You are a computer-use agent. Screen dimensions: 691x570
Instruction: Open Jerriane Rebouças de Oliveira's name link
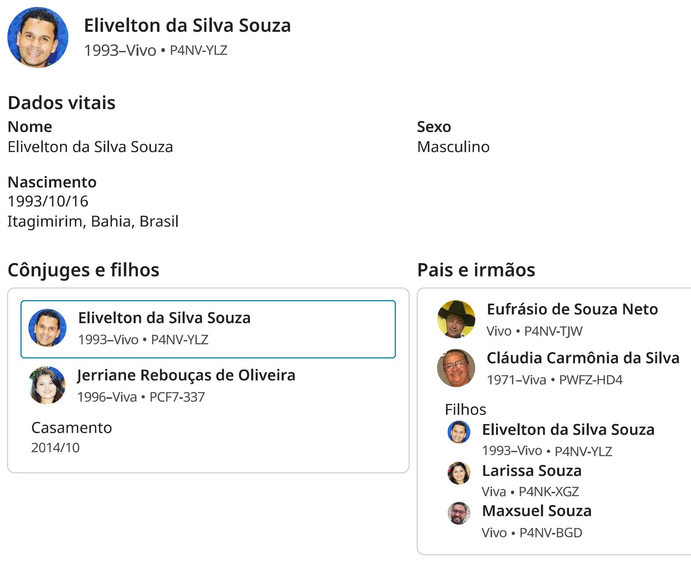(x=186, y=375)
